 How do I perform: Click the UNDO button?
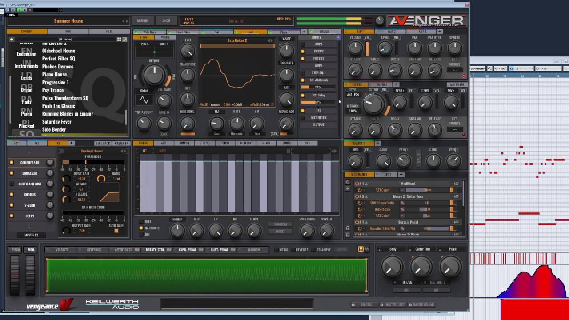click(166, 21)
